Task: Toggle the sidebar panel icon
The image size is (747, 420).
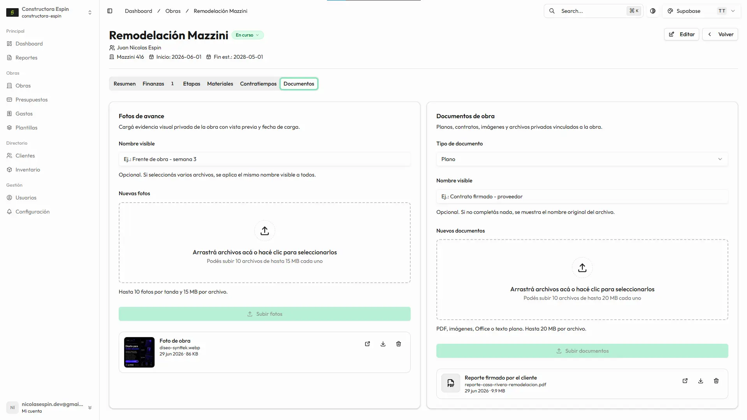Action: (110, 11)
